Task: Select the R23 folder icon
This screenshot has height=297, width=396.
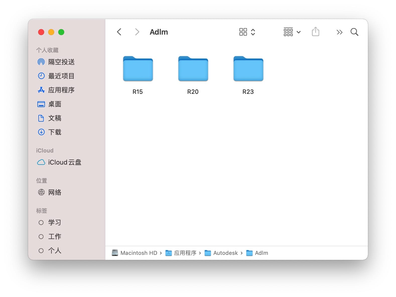Action: pos(248,69)
